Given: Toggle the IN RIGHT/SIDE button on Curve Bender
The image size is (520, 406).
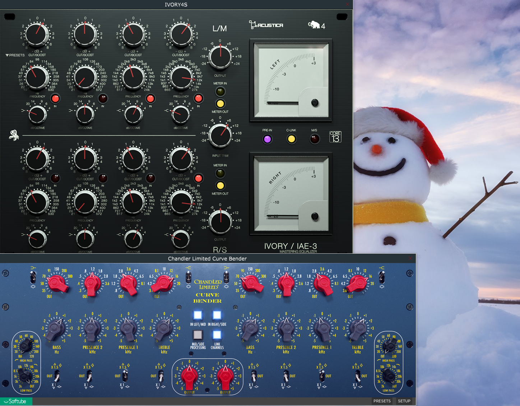Looking at the screenshot, I should pyautogui.click(x=217, y=315).
